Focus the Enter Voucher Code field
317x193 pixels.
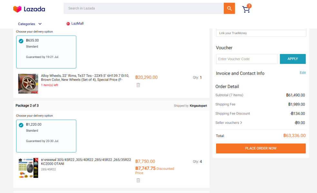247,59
